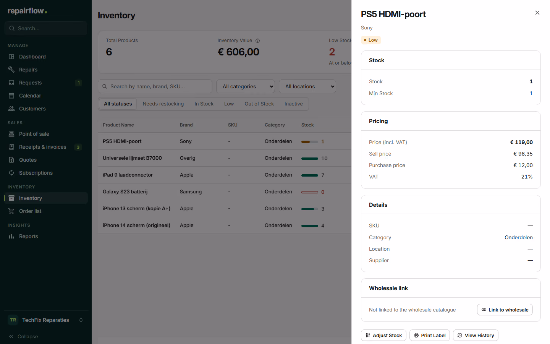Click the Subscriptions refresh icon
This screenshot has height=344, width=550.
11,173
